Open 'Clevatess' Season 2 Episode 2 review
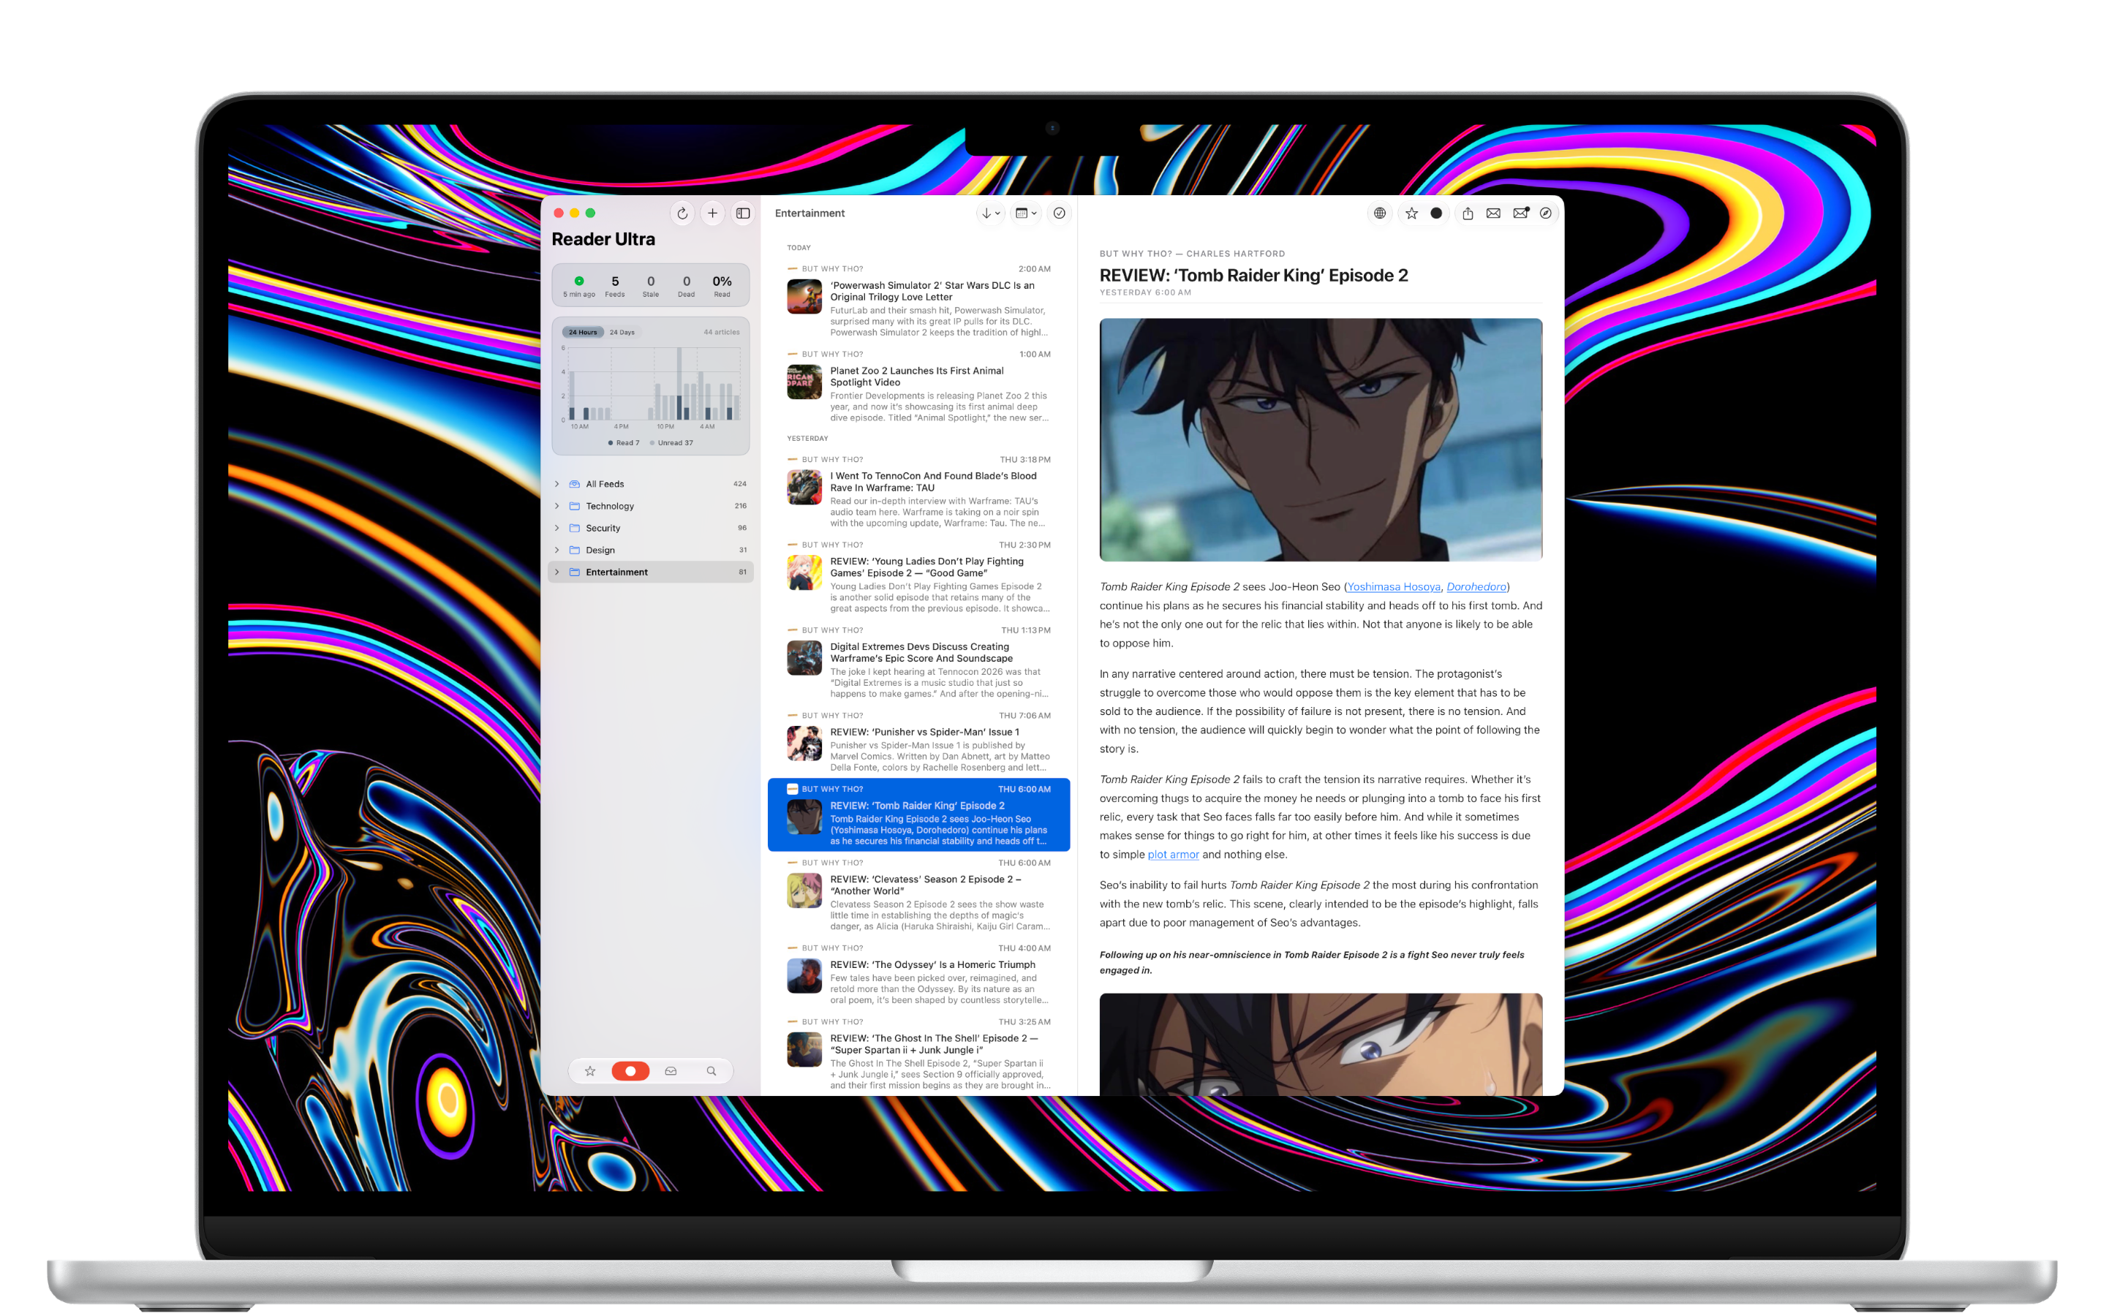This screenshot has width=2106, height=1316. point(918,894)
